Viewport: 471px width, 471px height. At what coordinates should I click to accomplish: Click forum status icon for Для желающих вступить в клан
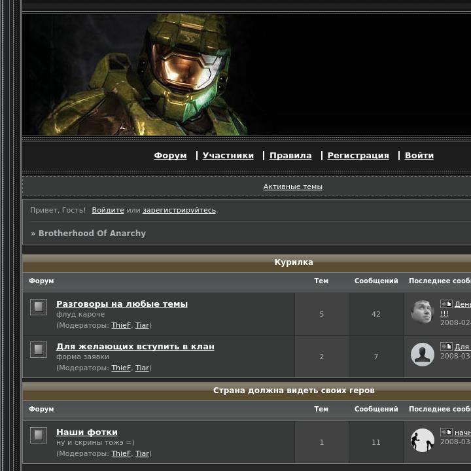tap(39, 349)
